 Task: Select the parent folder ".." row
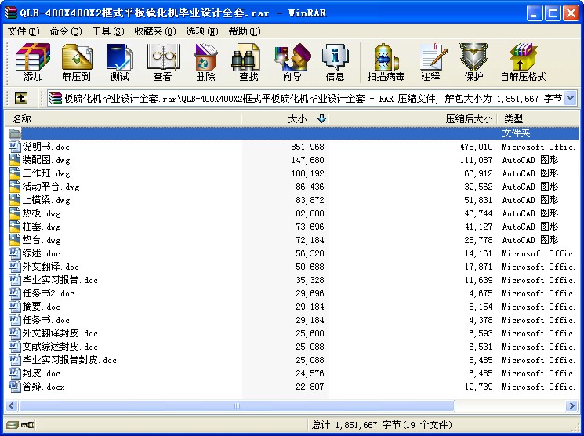28,133
